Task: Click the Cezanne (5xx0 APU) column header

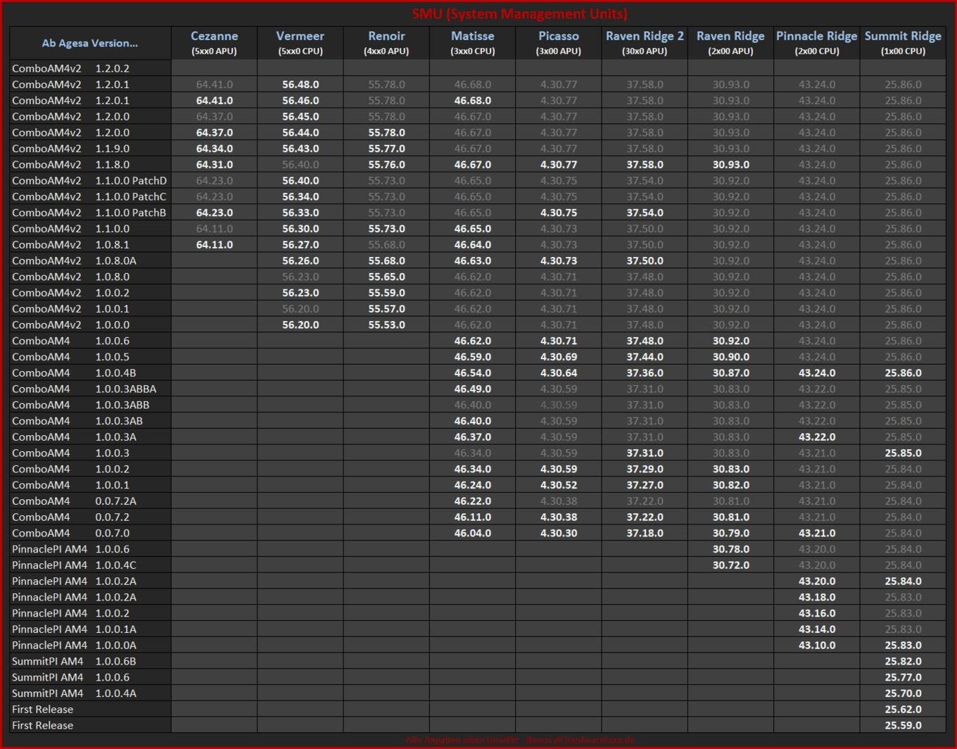Action: tap(215, 43)
